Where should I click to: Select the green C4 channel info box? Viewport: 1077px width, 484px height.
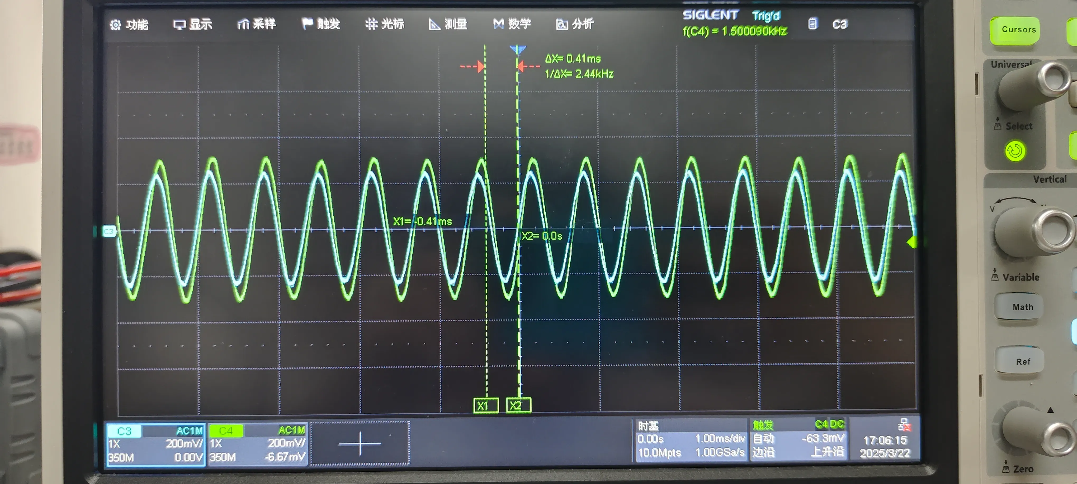pyautogui.click(x=258, y=443)
